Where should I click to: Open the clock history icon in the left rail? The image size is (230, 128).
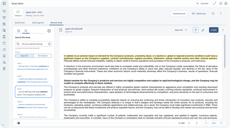click(4, 50)
